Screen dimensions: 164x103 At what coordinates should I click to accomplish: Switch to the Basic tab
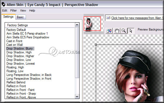20,17
